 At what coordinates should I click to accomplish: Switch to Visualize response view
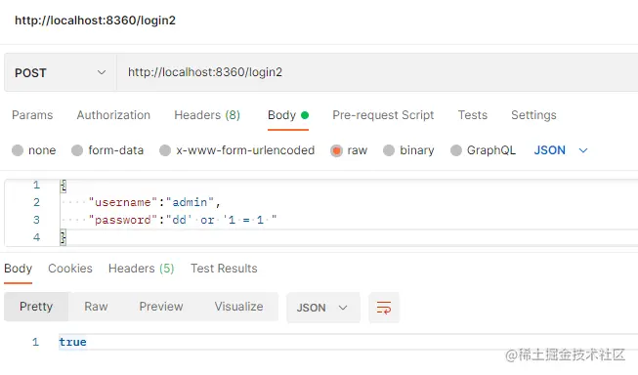pyautogui.click(x=238, y=307)
